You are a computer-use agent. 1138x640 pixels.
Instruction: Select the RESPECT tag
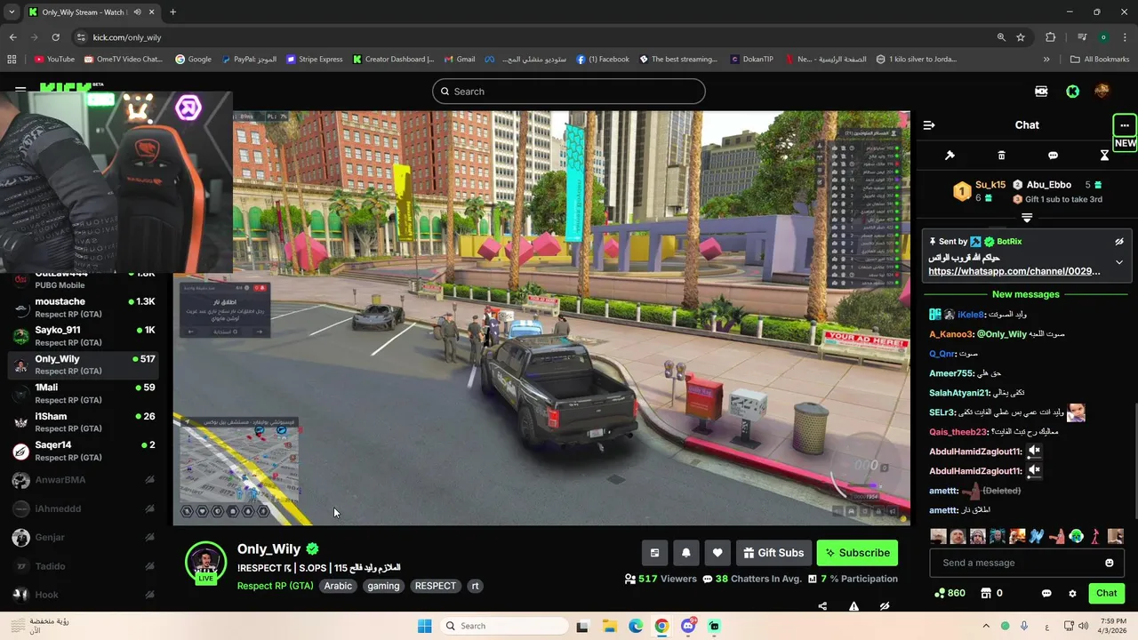point(436,586)
